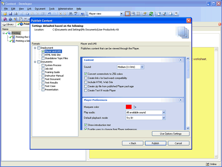Uncheck Show introduction text
The width and height of the screenshot is (222, 167).
coord(86,125)
